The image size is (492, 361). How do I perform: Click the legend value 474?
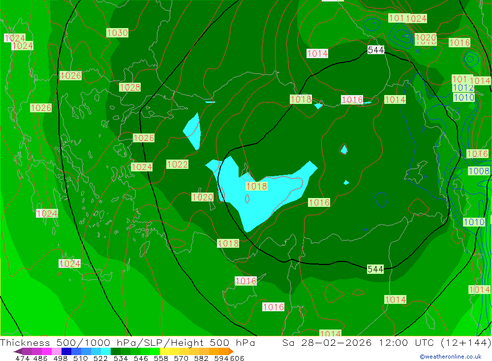point(23,358)
